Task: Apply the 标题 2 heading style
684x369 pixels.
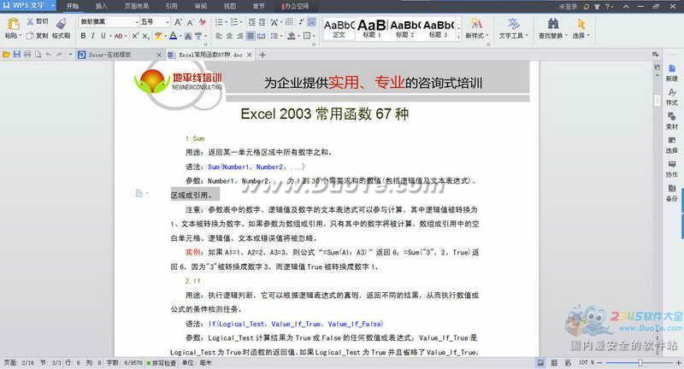Action: click(404, 29)
